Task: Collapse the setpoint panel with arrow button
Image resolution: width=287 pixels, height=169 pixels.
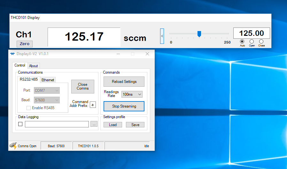Action: tap(162, 36)
